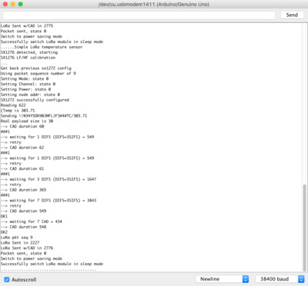Click the '(Temp is 303.71' line
308x286 pixels.
18,111
